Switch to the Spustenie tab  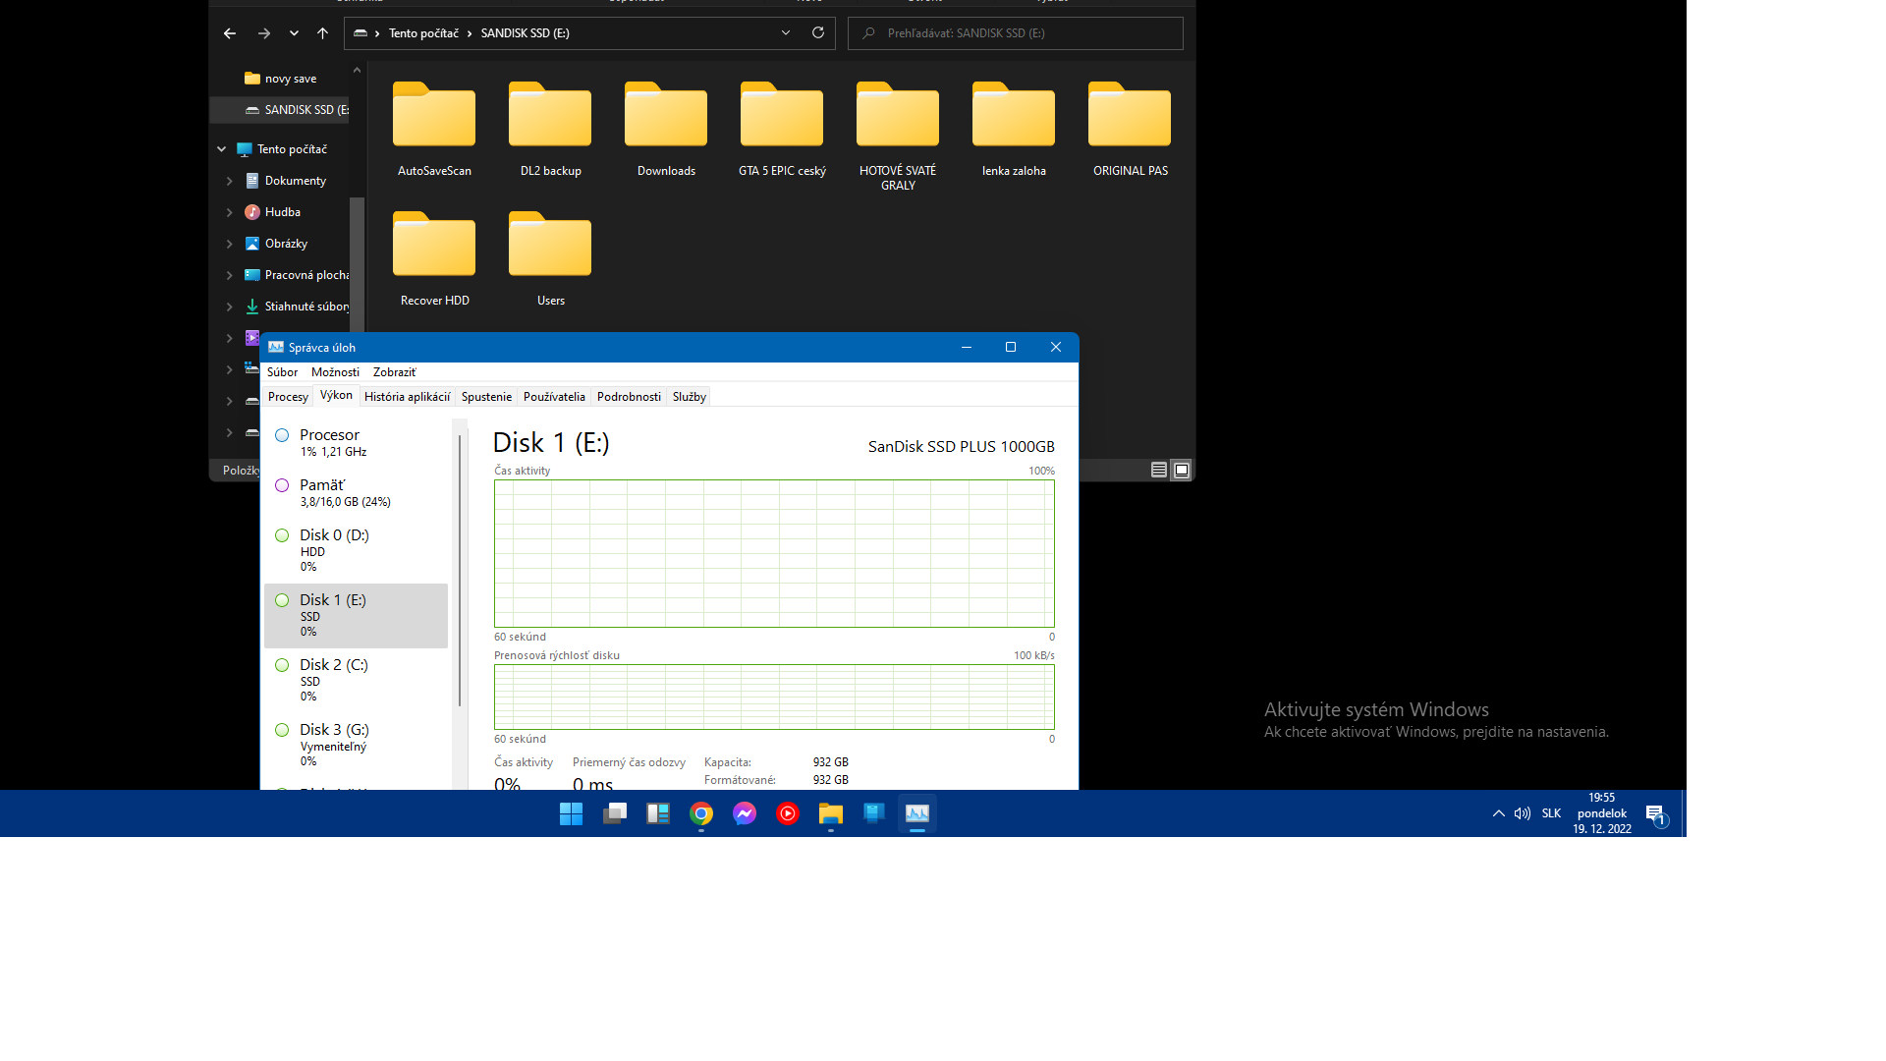click(x=486, y=397)
